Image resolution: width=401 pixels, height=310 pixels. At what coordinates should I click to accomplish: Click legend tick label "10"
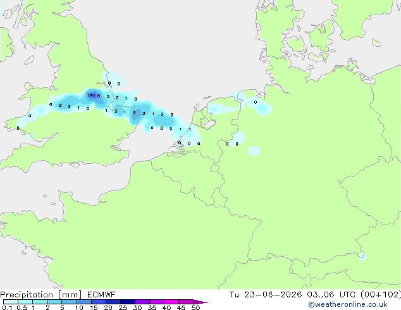click(79, 307)
